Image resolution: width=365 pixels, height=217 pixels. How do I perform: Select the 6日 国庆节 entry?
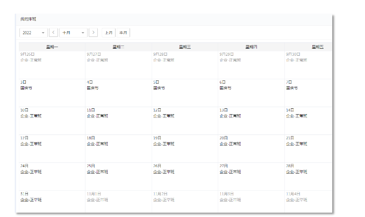click(226, 88)
